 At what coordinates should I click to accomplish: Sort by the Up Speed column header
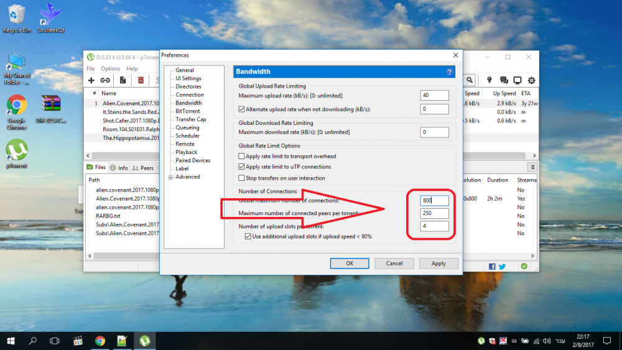click(x=504, y=93)
